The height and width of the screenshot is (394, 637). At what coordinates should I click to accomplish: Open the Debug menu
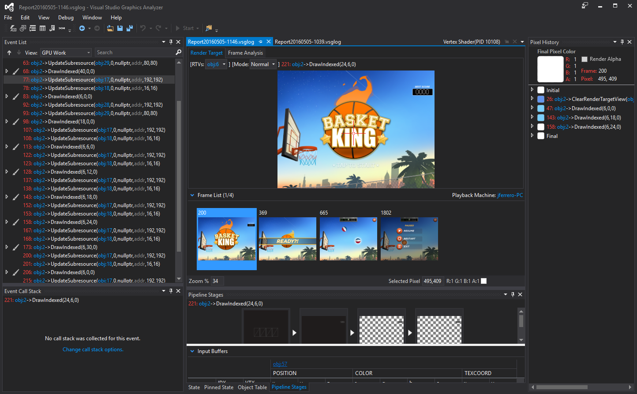pyautogui.click(x=66, y=18)
